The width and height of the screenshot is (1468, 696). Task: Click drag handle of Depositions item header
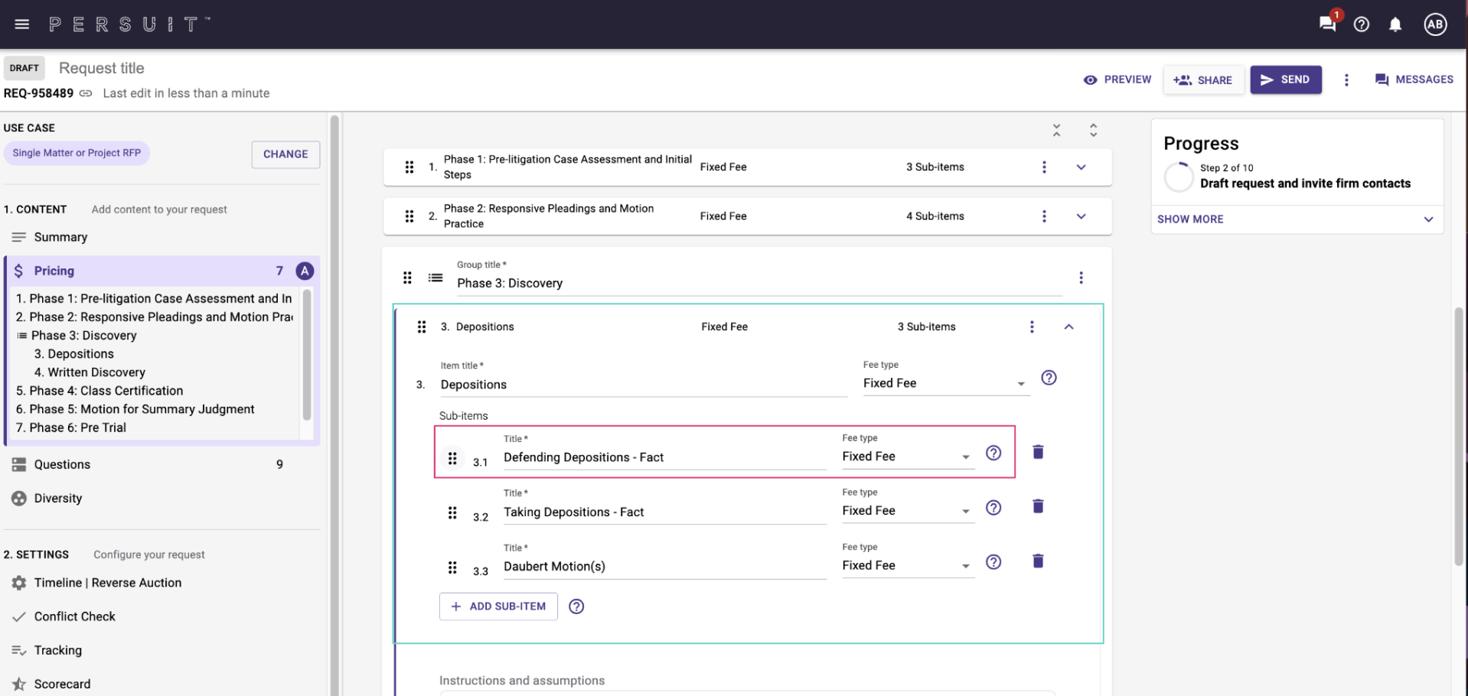point(422,327)
